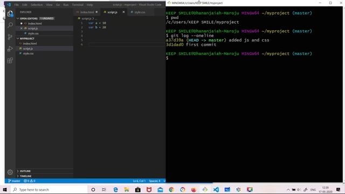Viewport: 345px width, 194px height.
Task: Open the teal Mail envelope app on taskbar
Action: [x=160, y=190]
